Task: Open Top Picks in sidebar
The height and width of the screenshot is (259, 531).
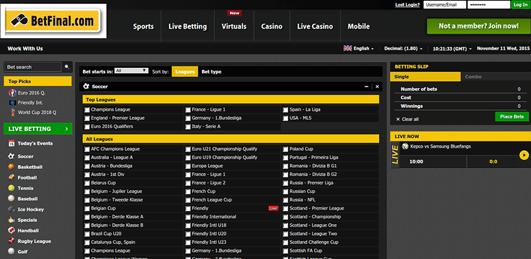Action: (38, 81)
